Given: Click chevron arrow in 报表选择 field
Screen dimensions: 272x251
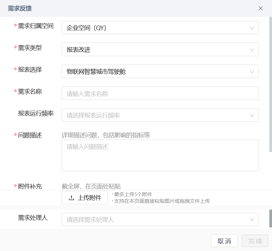Looking at the screenshot, I should (252, 72).
